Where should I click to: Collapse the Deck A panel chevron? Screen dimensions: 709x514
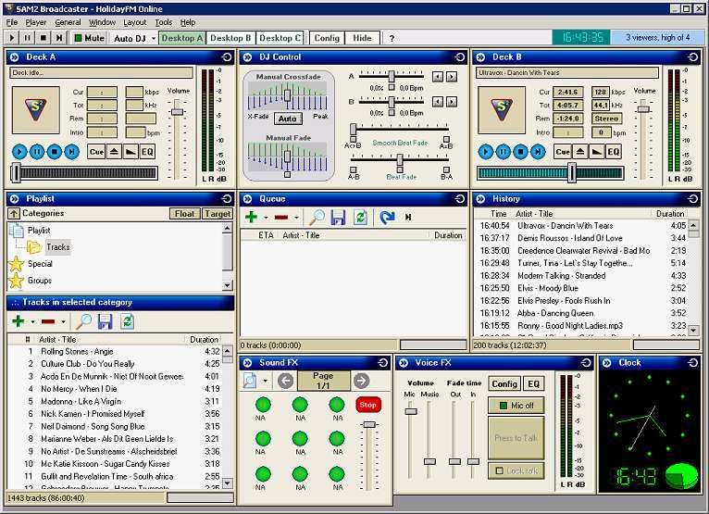coord(14,57)
